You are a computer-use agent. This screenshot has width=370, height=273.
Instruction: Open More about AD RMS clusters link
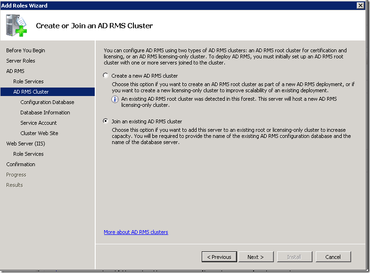click(x=136, y=232)
